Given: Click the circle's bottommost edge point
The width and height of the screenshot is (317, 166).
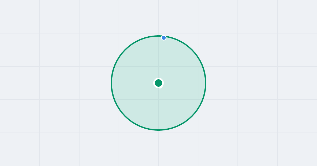Looking at the screenshot, I should point(158,130).
